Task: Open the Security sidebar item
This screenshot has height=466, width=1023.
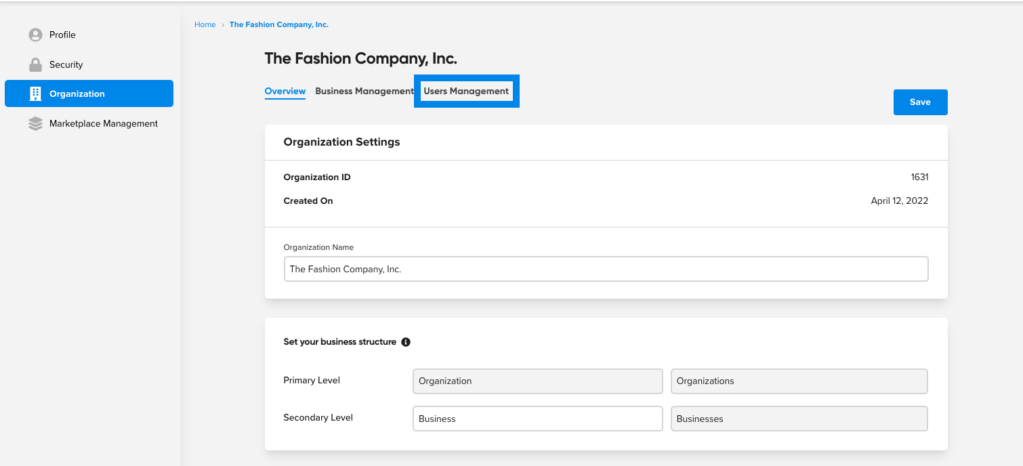Action: 89,64
